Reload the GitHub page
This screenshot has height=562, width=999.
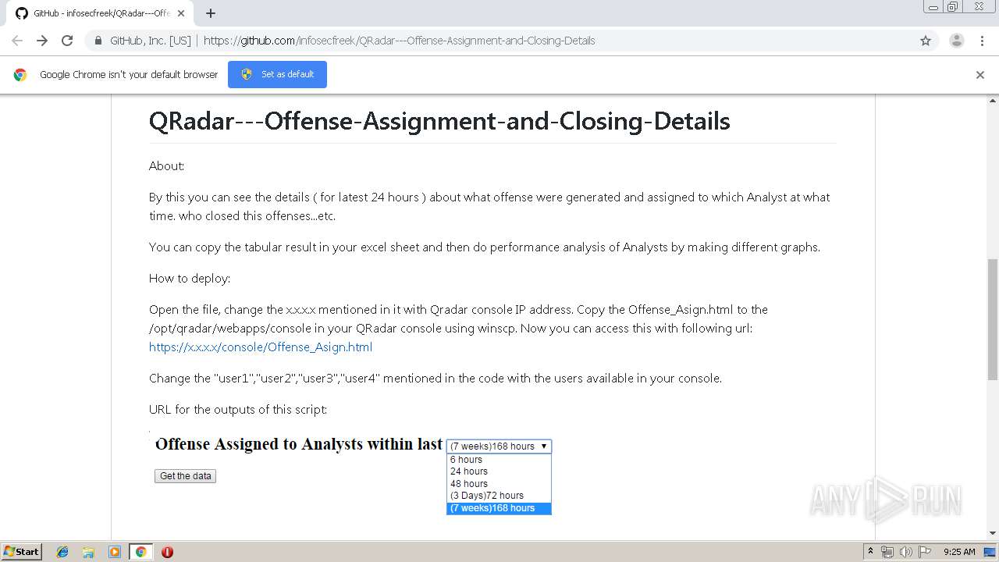67,41
